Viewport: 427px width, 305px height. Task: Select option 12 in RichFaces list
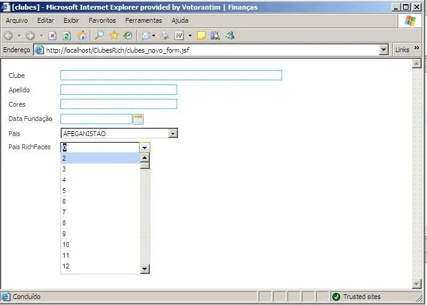[100, 266]
